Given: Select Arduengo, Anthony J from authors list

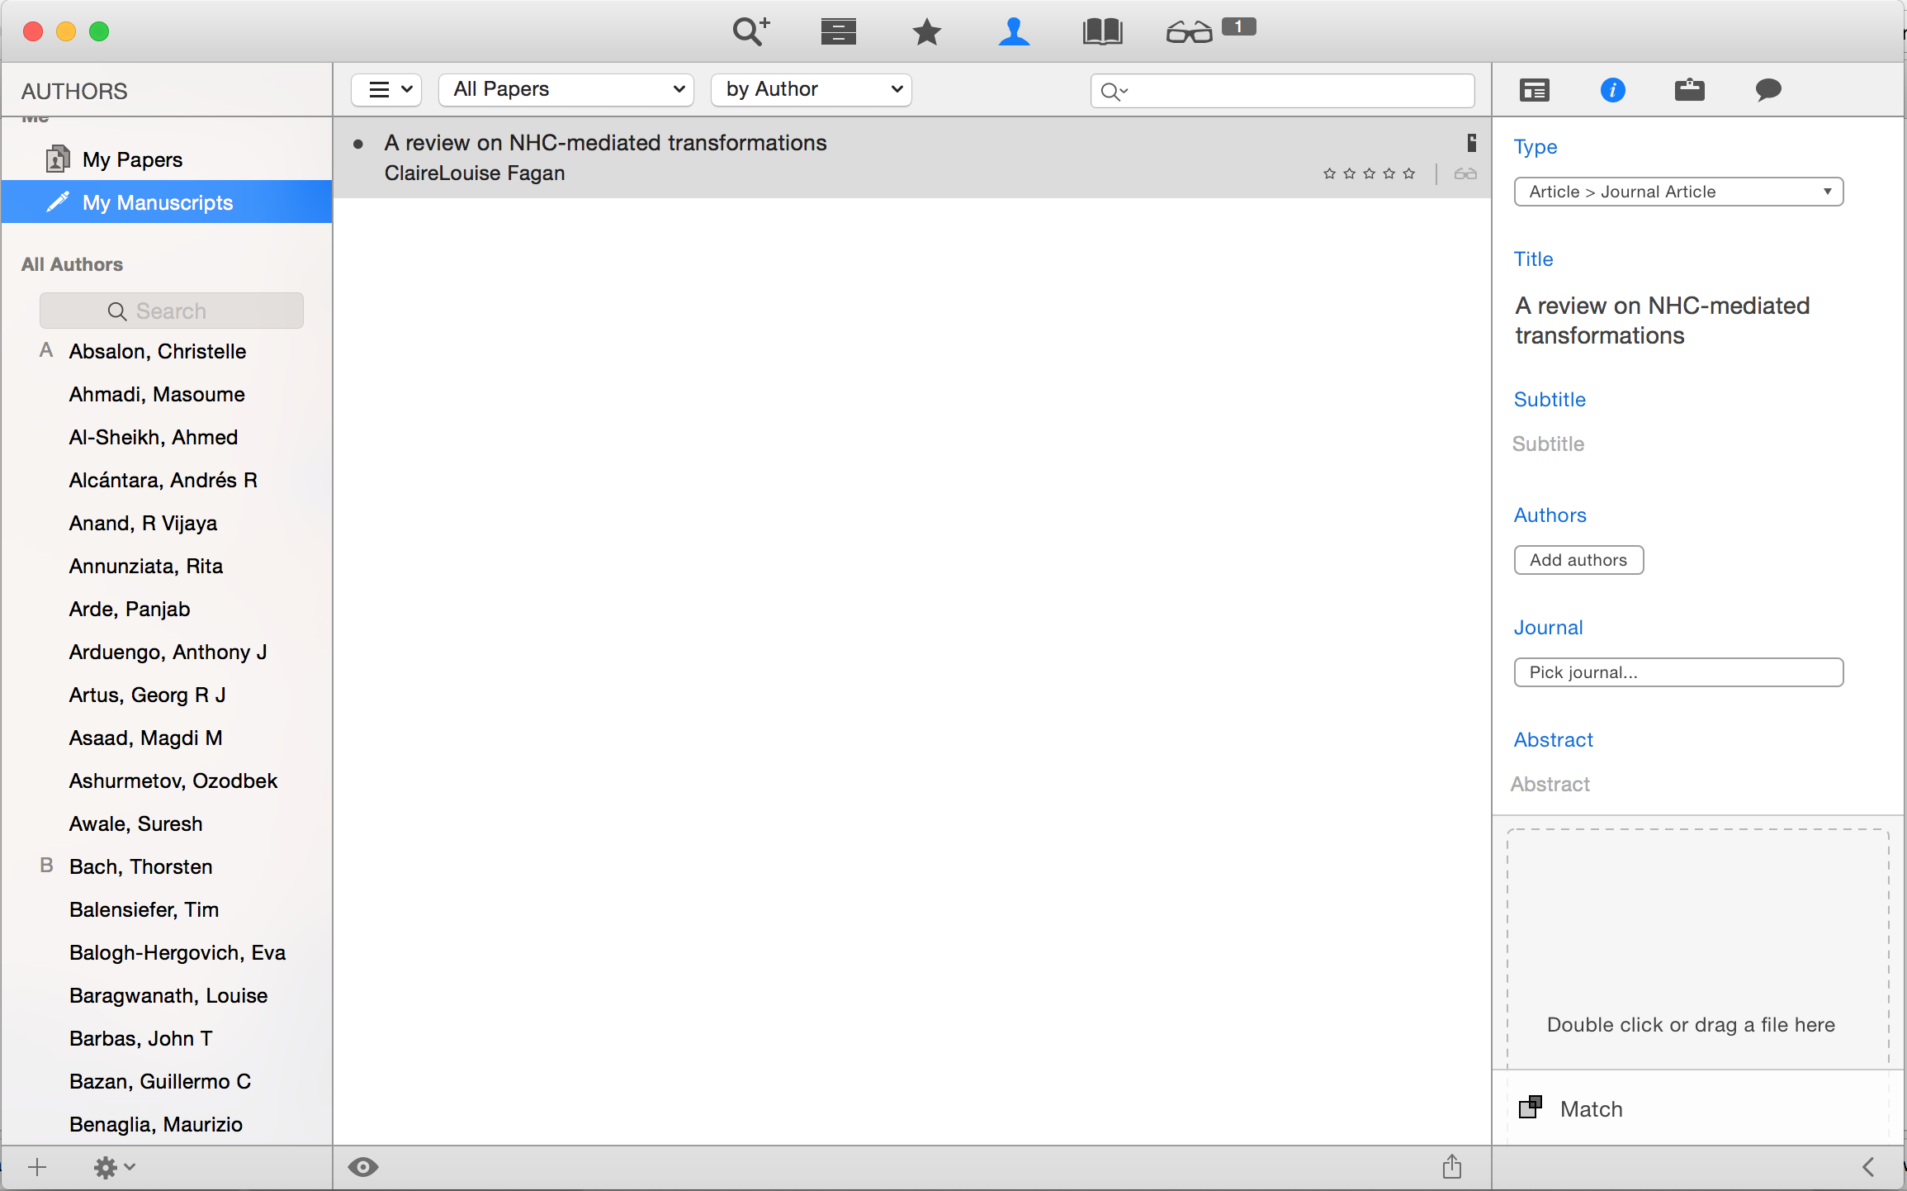Looking at the screenshot, I should [x=166, y=650].
